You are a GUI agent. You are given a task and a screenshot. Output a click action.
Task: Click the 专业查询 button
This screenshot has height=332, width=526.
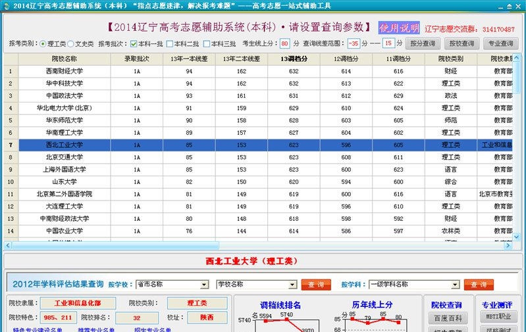501,43
